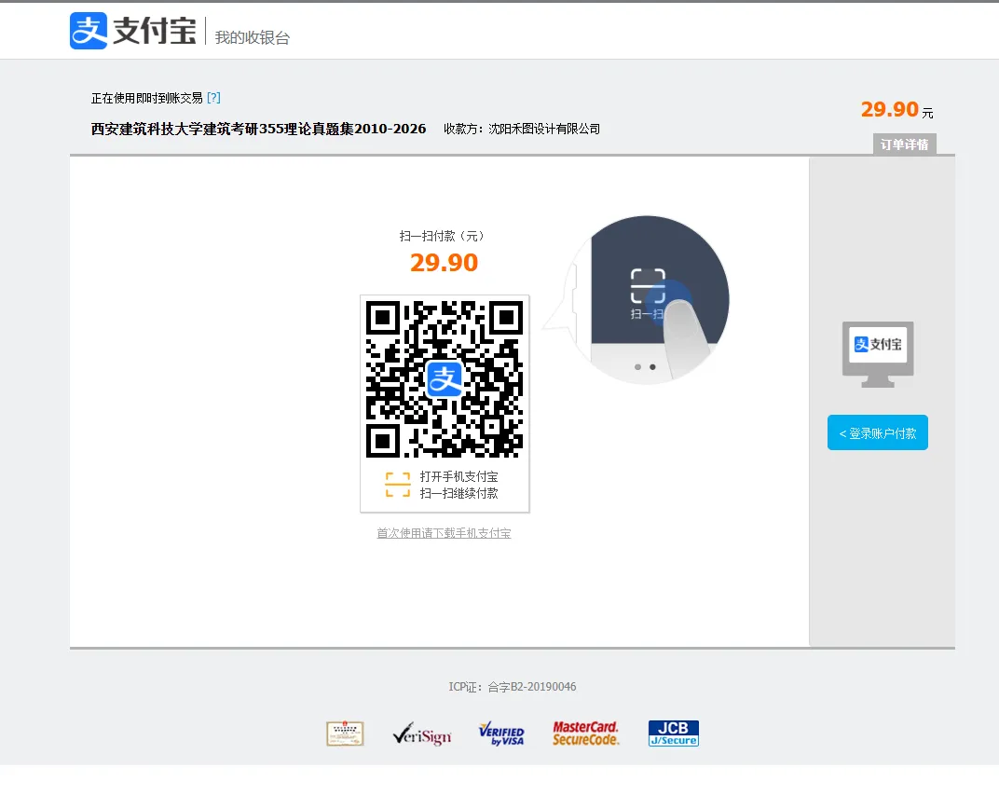This screenshot has height=795, width=999.
Task: Click the ICP证 合字B2-20190046 text
Action: coord(513,687)
